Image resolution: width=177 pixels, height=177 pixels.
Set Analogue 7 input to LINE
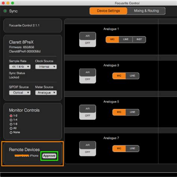pos(133,149)
